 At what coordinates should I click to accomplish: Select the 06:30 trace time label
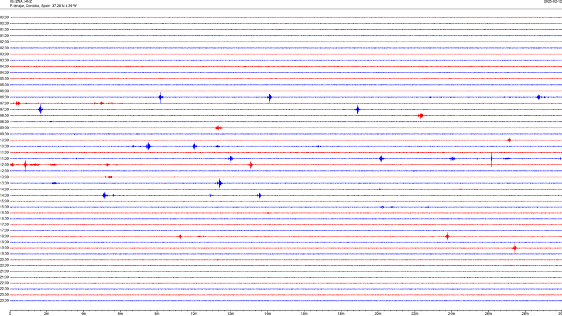[x=4, y=97]
